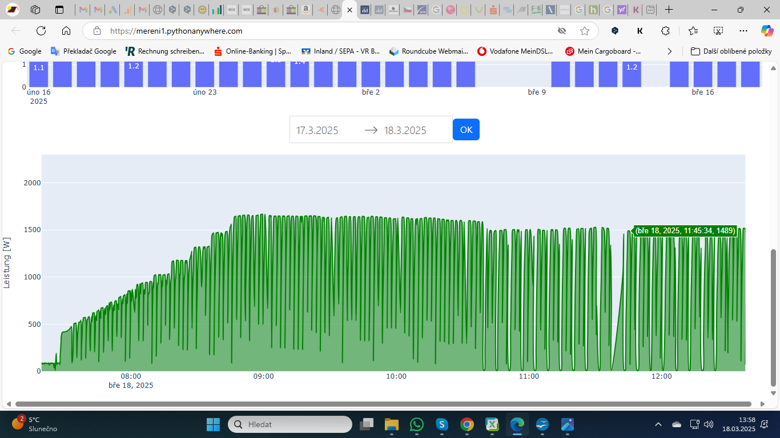Open Excel from the taskbar
The height and width of the screenshot is (438, 780).
[492, 424]
